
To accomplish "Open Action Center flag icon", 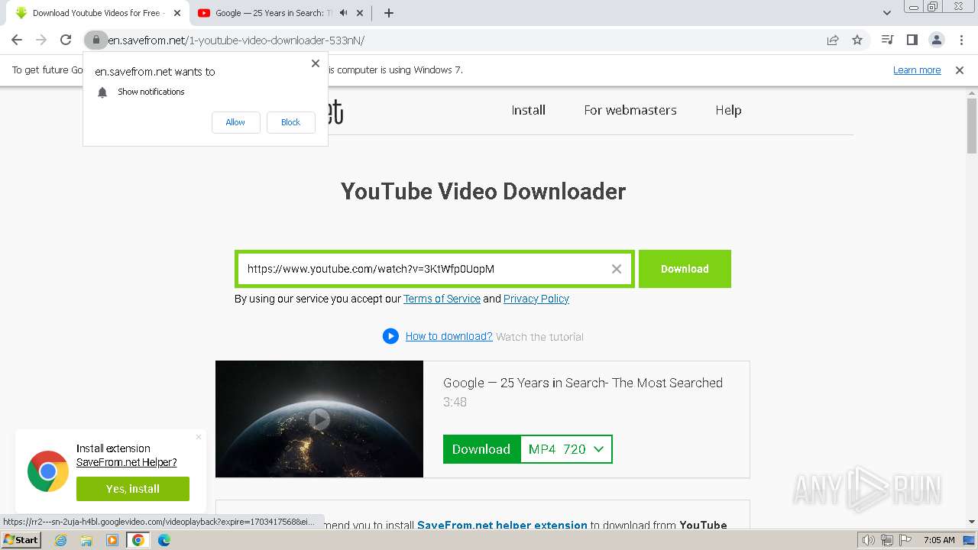I will coord(905,540).
